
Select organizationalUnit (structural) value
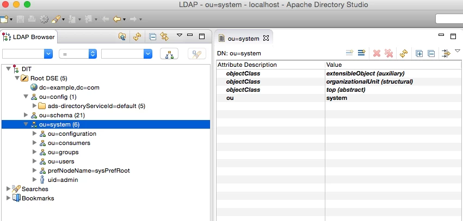coord(369,81)
